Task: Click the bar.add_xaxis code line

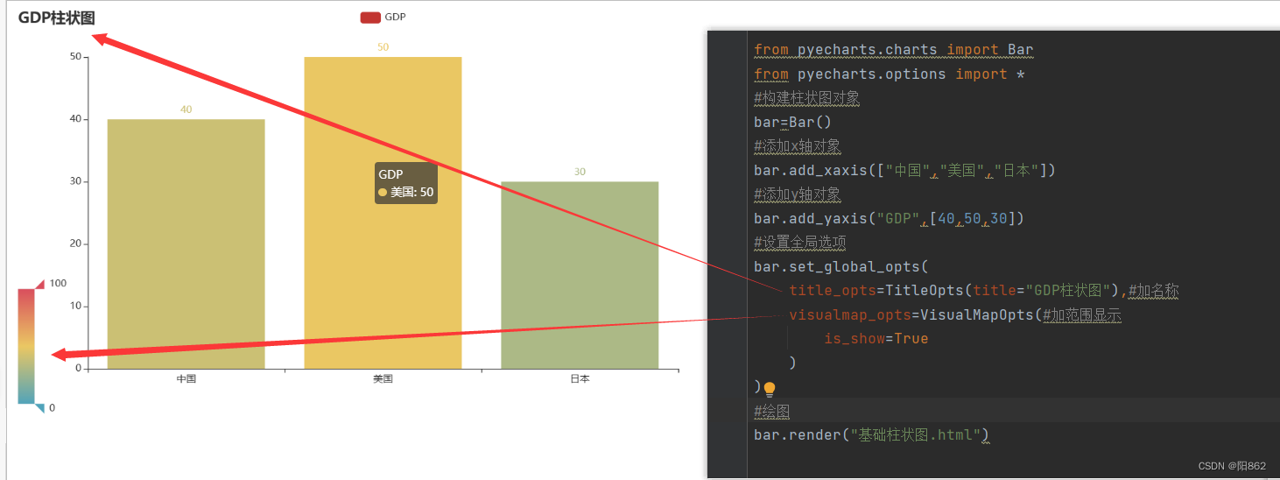Action: coord(905,170)
